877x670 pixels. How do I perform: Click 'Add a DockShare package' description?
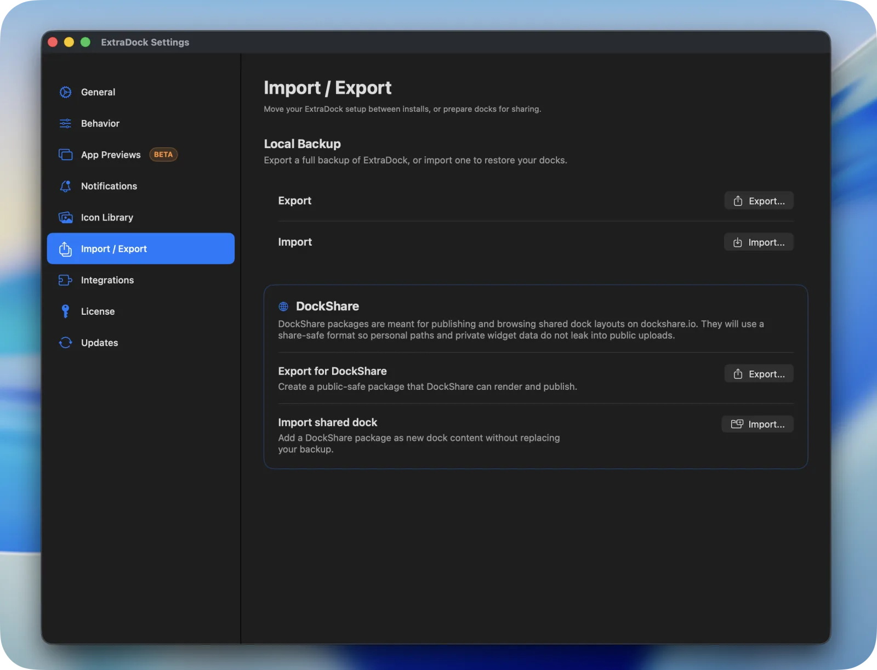(419, 444)
